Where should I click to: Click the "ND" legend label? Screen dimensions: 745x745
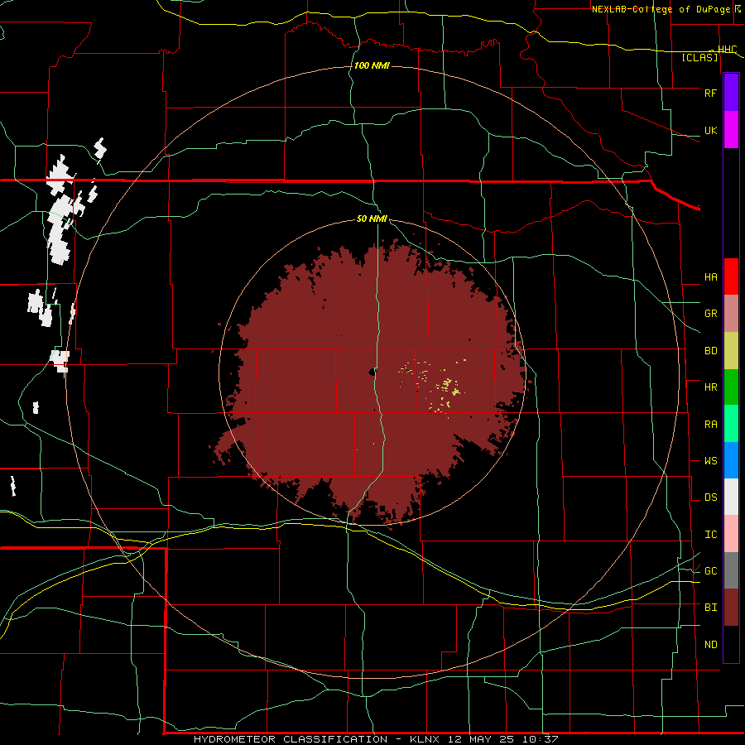[710, 644]
